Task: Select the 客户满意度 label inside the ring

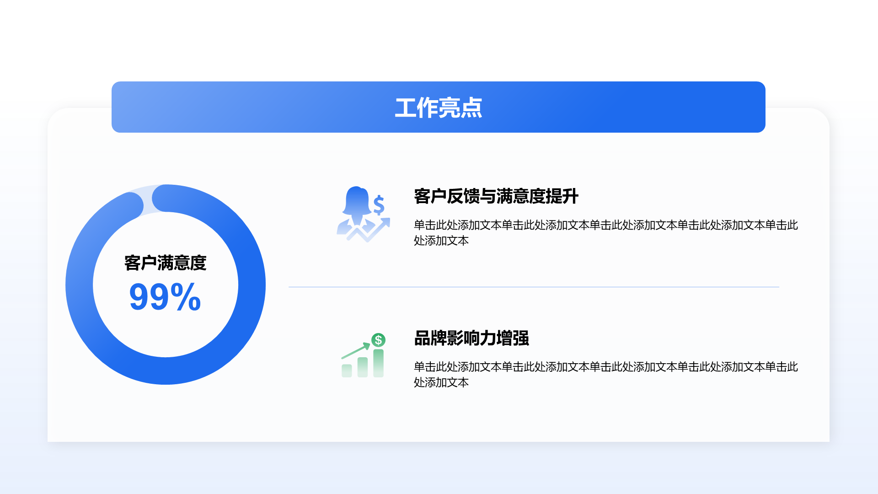Action: click(165, 263)
